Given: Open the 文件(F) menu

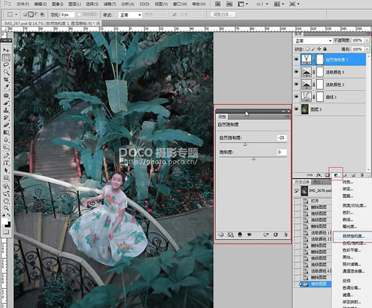Looking at the screenshot, I should [23, 4].
